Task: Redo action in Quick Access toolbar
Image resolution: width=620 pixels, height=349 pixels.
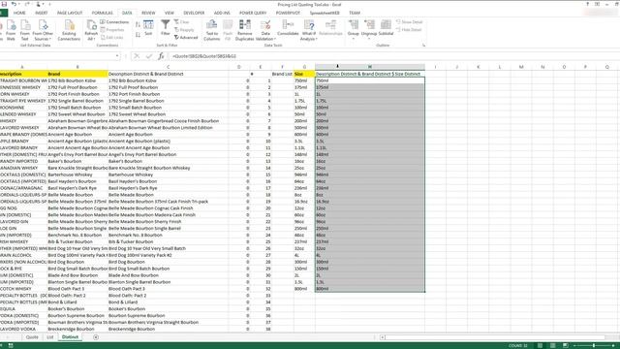Action: pyautogui.click(x=27, y=4)
